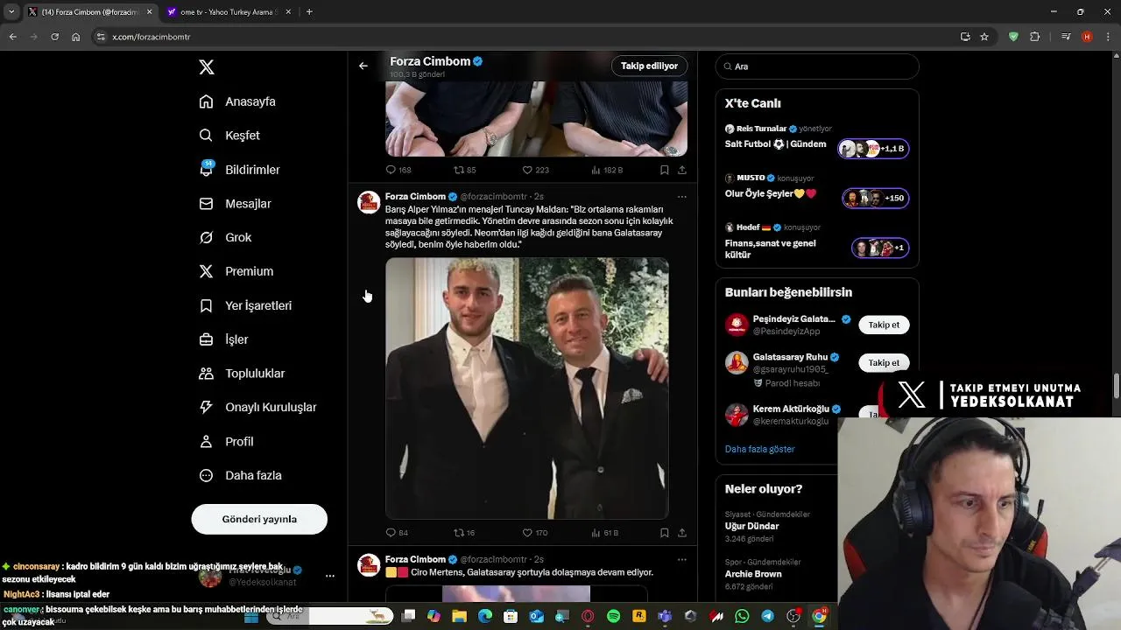Image resolution: width=1121 pixels, height=630 pixels.
Task: Open Mesajlar messages
Action: click(x=235, y=204)
